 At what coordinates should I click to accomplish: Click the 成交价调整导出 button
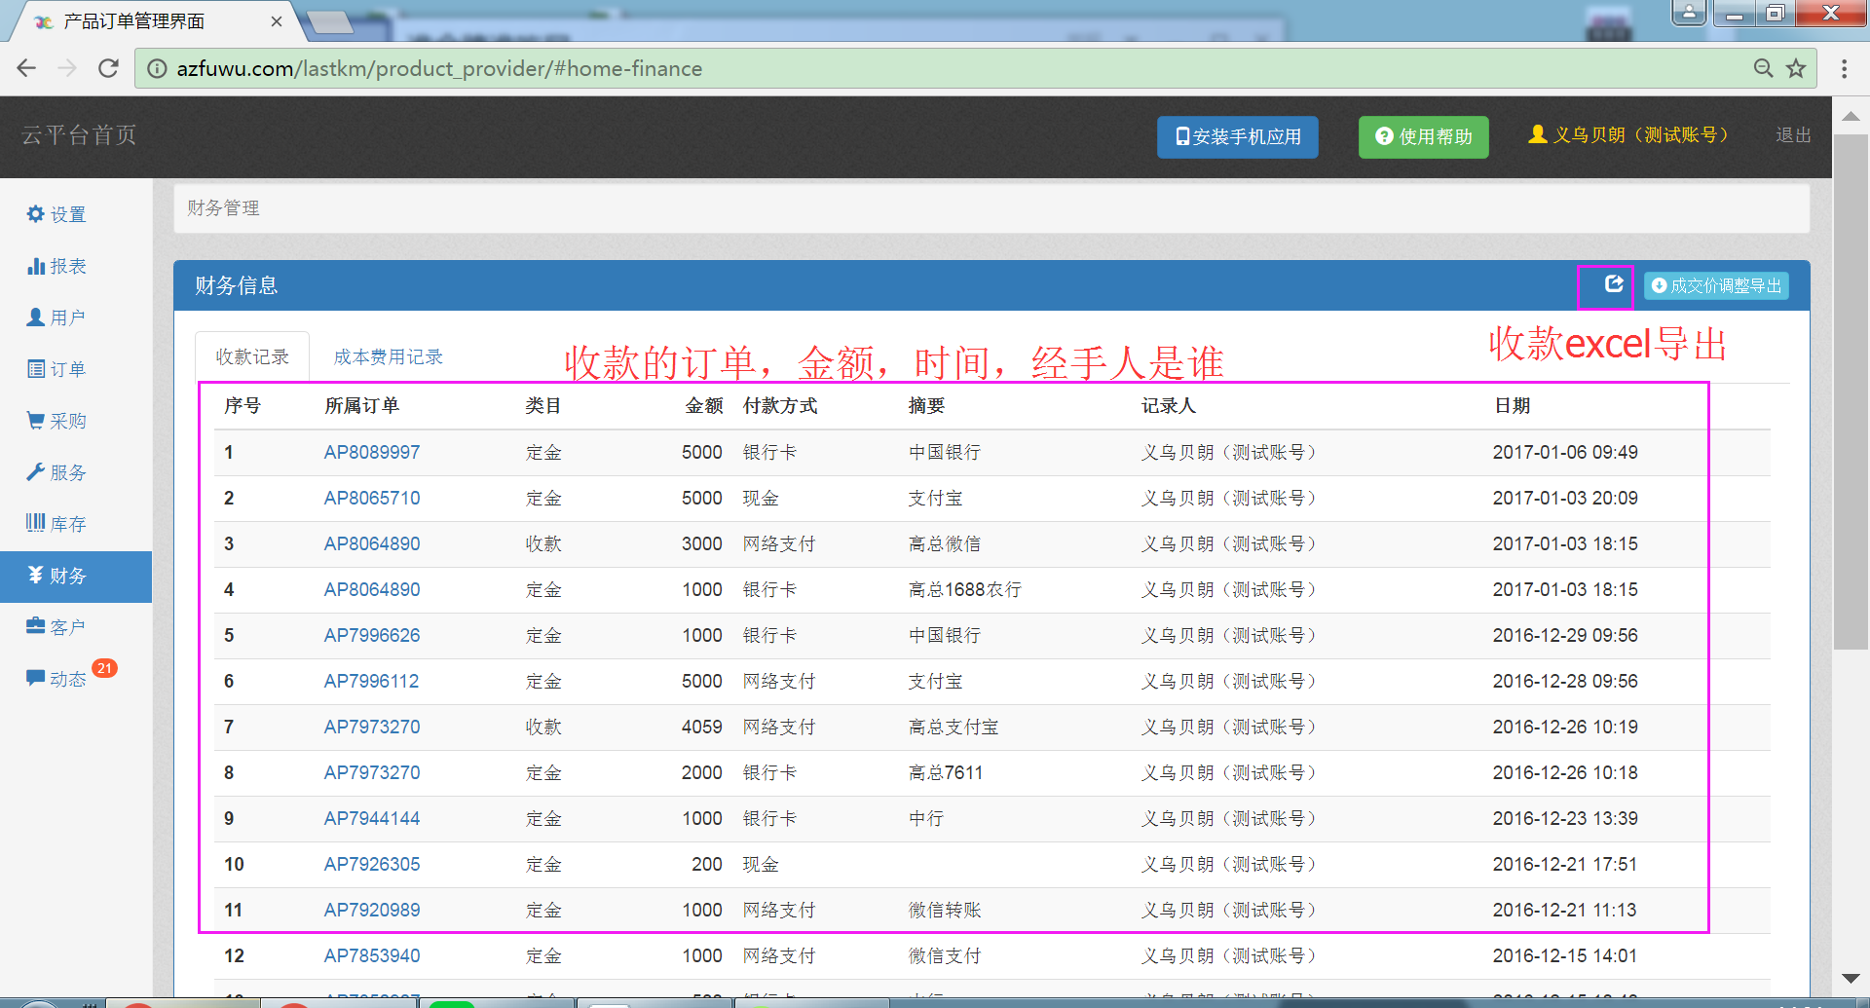pyautogui.click(x=1716, y=285)
